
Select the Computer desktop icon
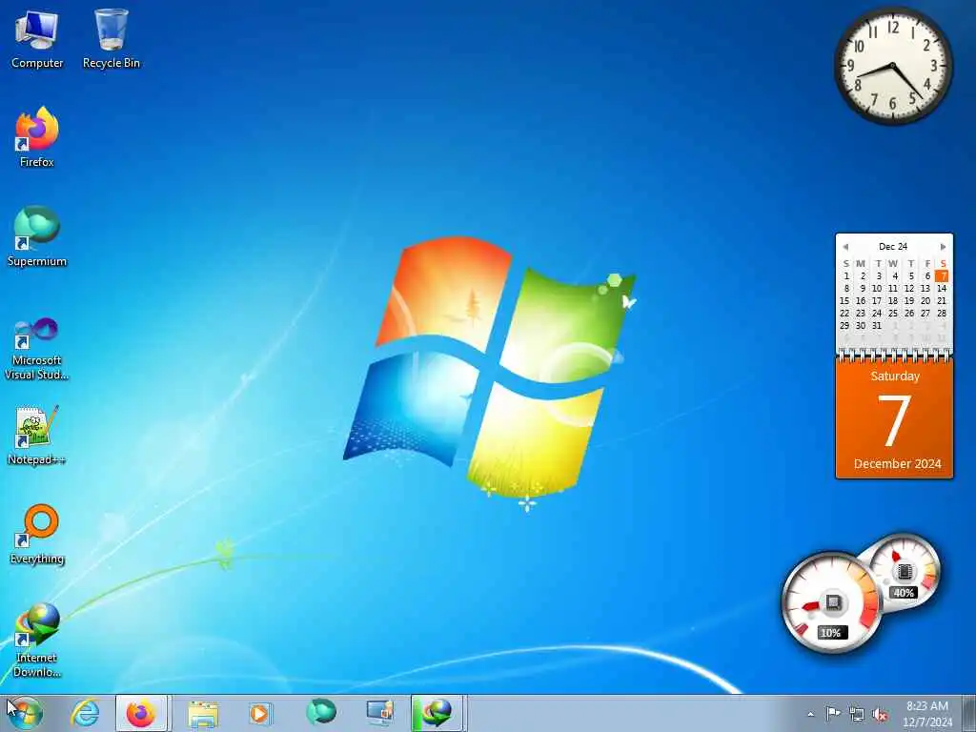tap(37, 38)
